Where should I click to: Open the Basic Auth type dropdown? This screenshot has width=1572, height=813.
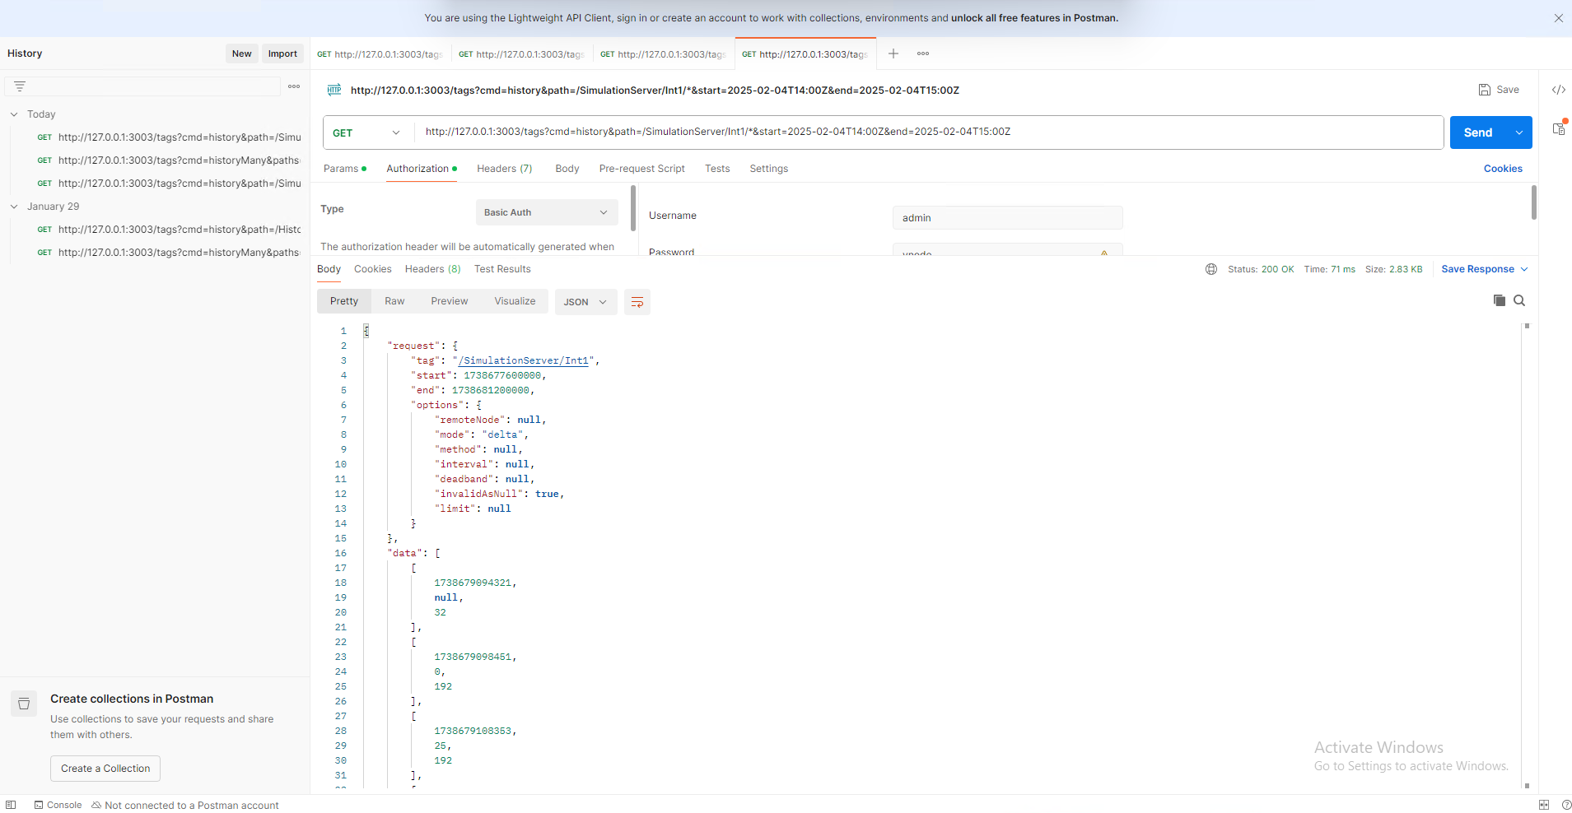(547, 212)
